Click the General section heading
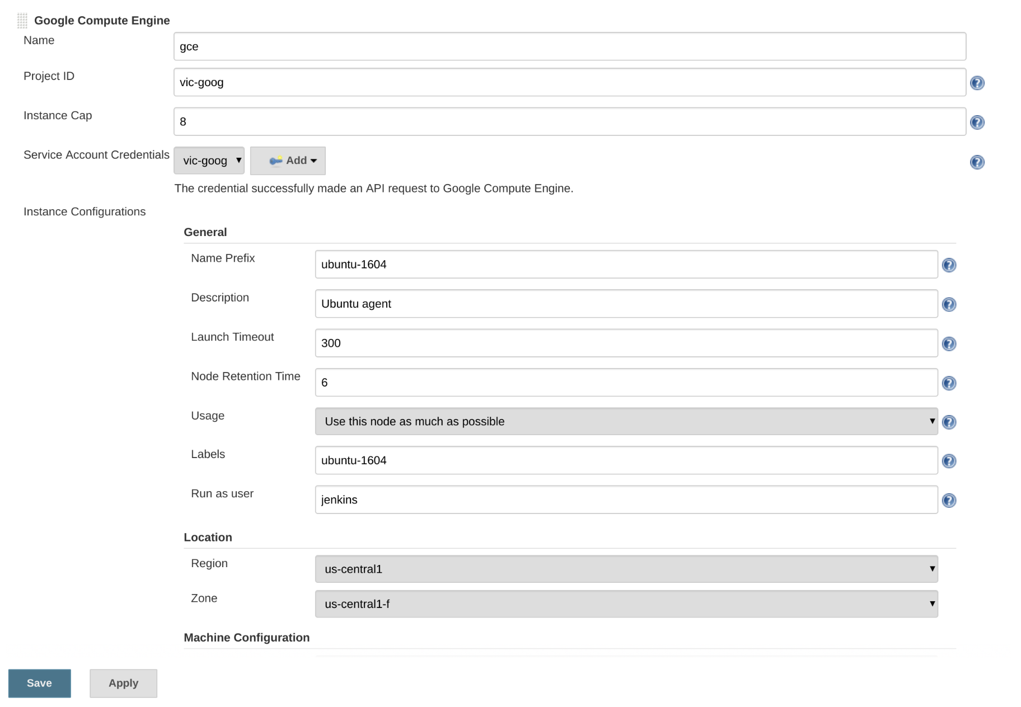Screen dimensions: 1021x707 (x=205, y=232)
